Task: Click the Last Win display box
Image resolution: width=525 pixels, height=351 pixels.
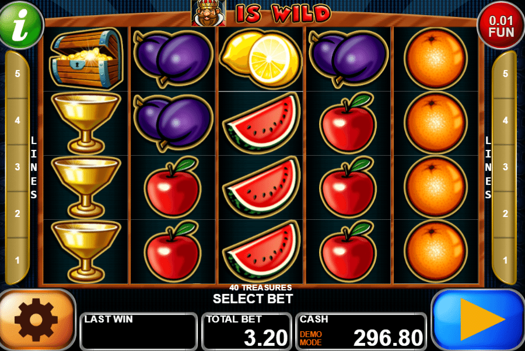Action: [x=139, y=332]
